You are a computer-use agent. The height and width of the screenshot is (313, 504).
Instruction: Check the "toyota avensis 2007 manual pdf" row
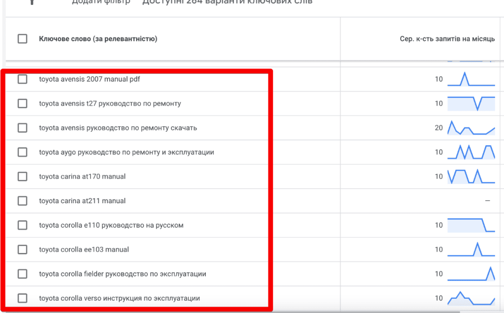(22, 79)
